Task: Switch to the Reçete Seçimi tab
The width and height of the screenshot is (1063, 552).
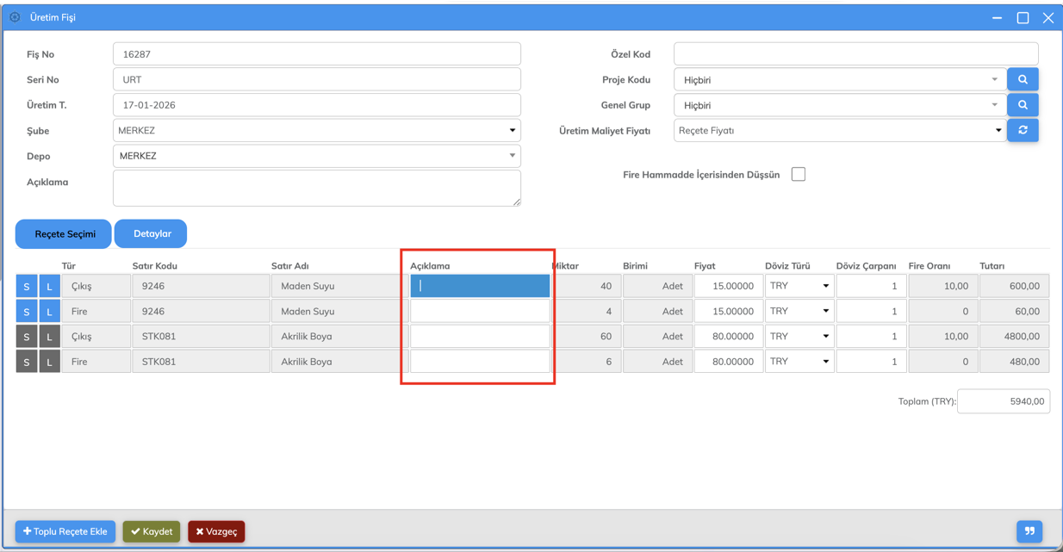Action: tap(64, 233)
